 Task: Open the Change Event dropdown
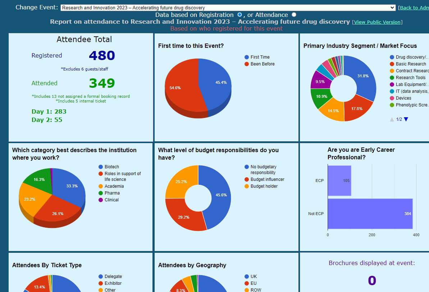pos(228,8)
